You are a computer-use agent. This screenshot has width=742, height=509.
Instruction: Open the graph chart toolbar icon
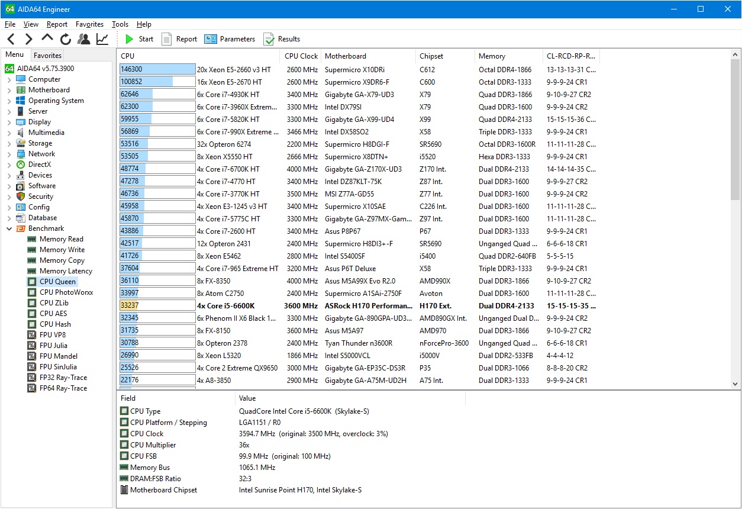tap(102, 39)
